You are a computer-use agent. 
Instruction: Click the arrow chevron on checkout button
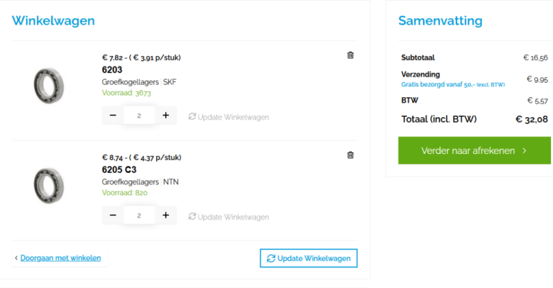(524, 150)
